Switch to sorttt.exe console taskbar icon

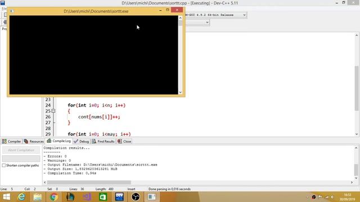[152, 197]
